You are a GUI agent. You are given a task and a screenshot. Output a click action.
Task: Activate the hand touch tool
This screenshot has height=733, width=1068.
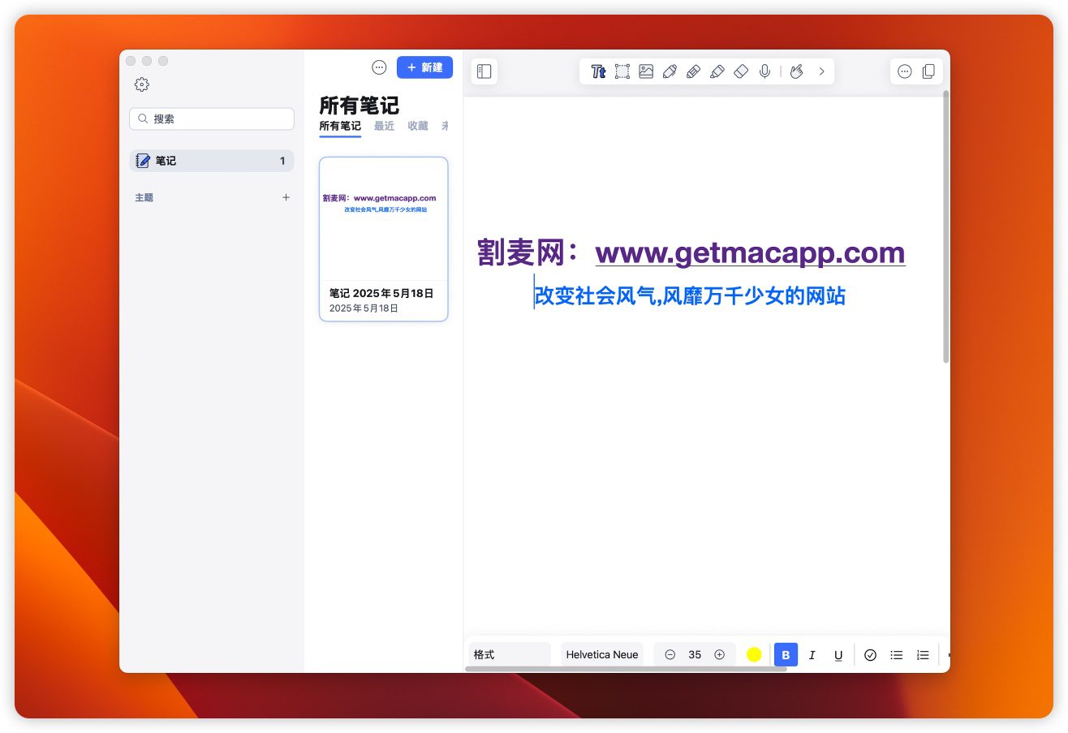(797, 71)
